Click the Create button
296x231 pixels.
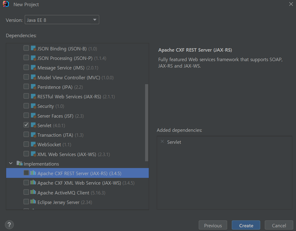(x=246, y=225)
